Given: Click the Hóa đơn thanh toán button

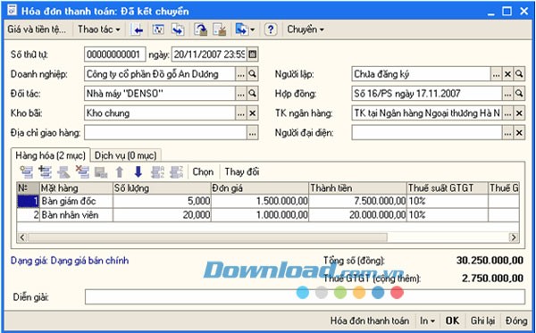Looking at the screenshot, I should [x=370, y=321].
